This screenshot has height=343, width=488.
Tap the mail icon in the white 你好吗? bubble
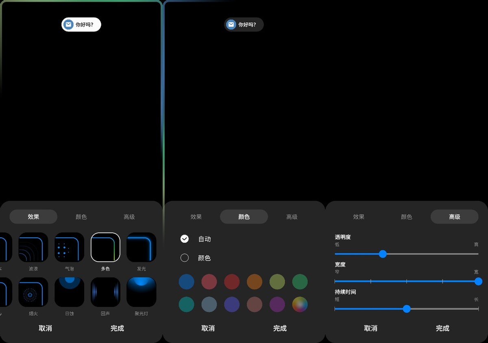69,24
